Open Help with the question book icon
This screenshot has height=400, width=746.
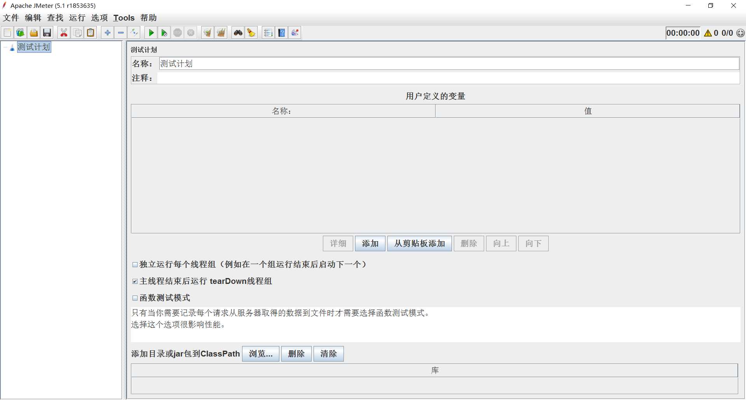pyautogui.click(x=282, y=33)
